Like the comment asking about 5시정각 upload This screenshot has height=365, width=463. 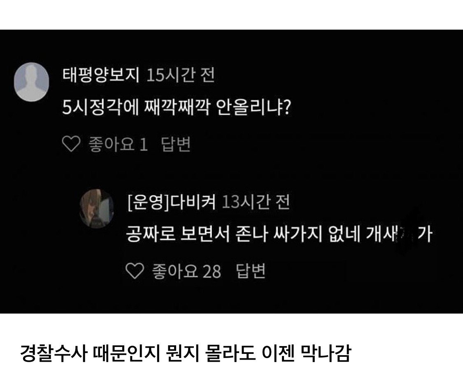click(71, 144)
